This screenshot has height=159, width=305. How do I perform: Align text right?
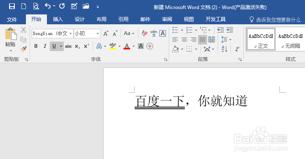coord(193,40)
